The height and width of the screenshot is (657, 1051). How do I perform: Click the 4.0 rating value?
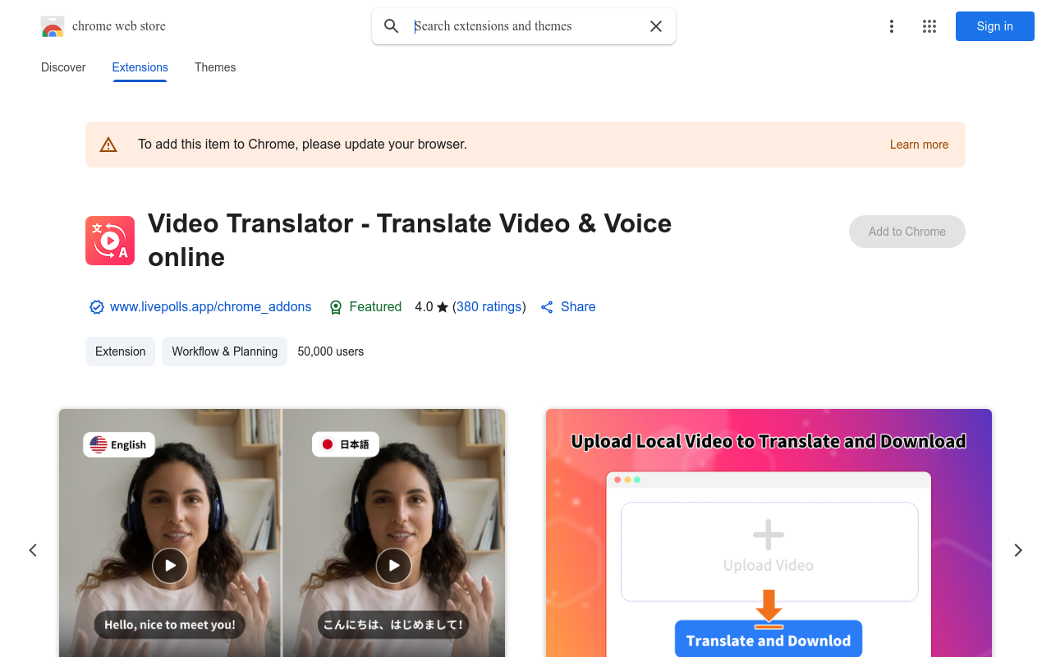pyautogui.click(x=424, y=307)
